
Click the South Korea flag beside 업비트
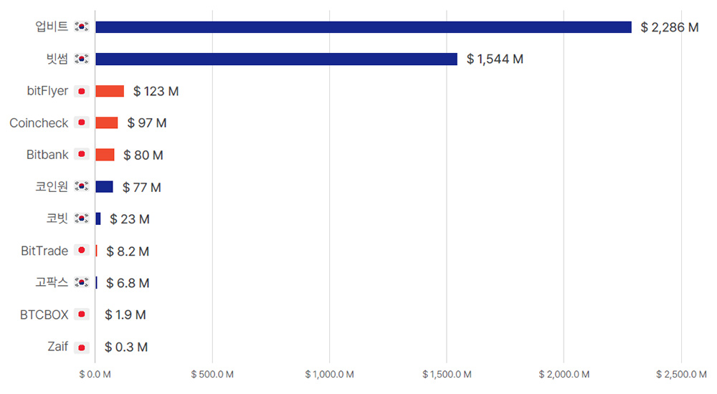(x=82, y=27)
